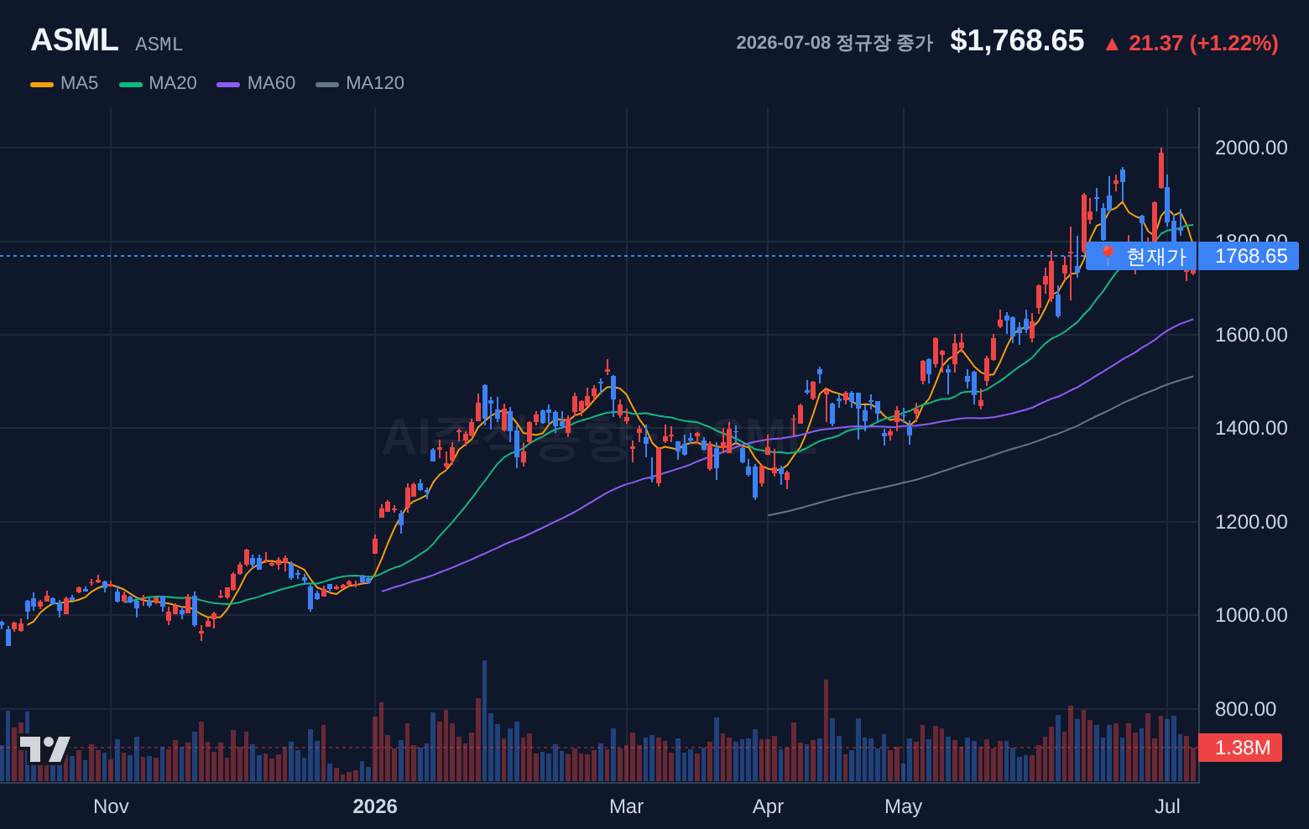Click the 1400.00 price axis label
Viewport: 1309px width, 829px height.
(1251, 428)
